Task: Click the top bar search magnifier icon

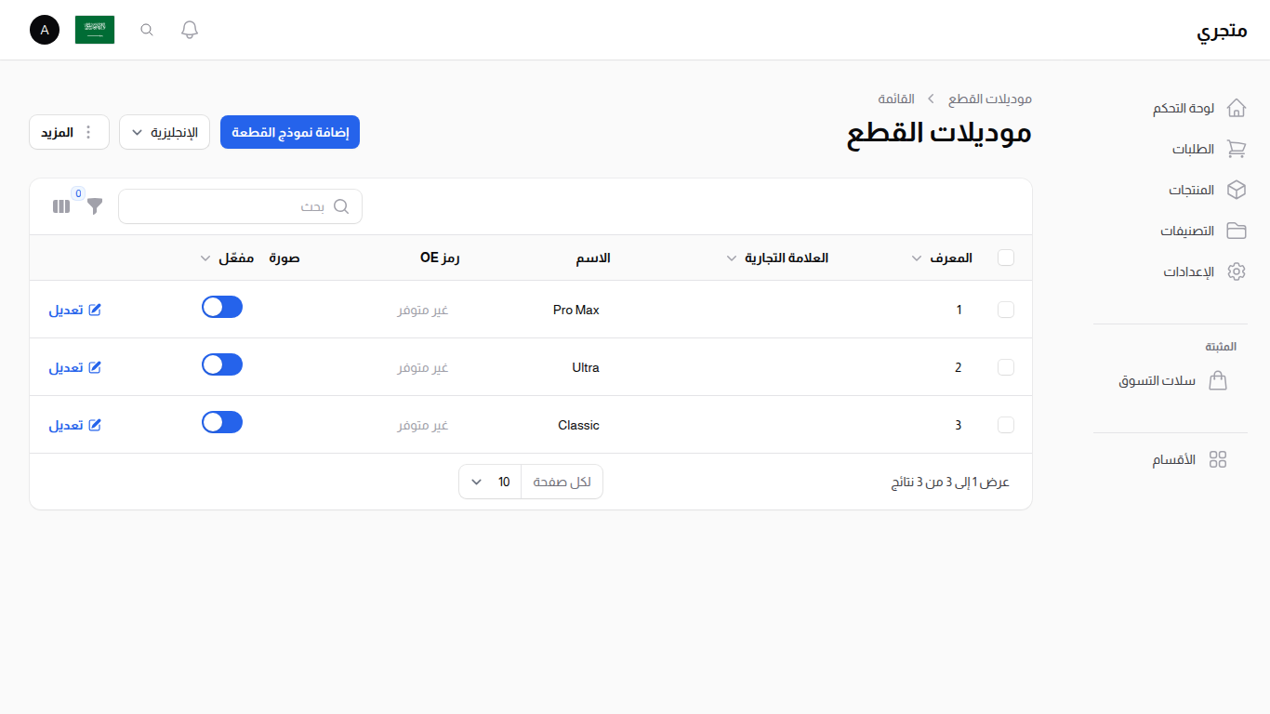Action: coord(146,29)
